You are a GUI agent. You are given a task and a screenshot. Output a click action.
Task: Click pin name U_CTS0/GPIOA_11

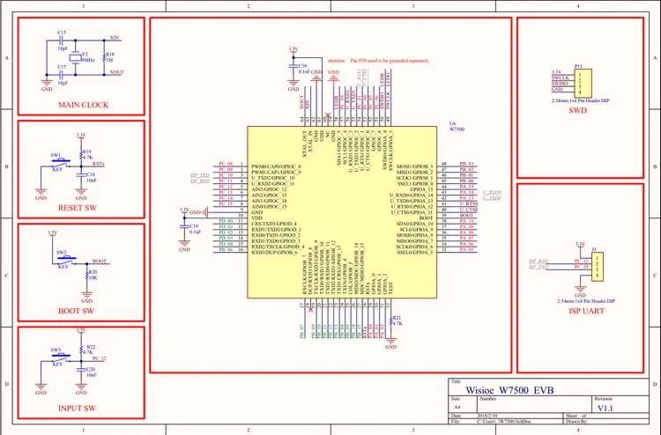[x=412, y=212]
